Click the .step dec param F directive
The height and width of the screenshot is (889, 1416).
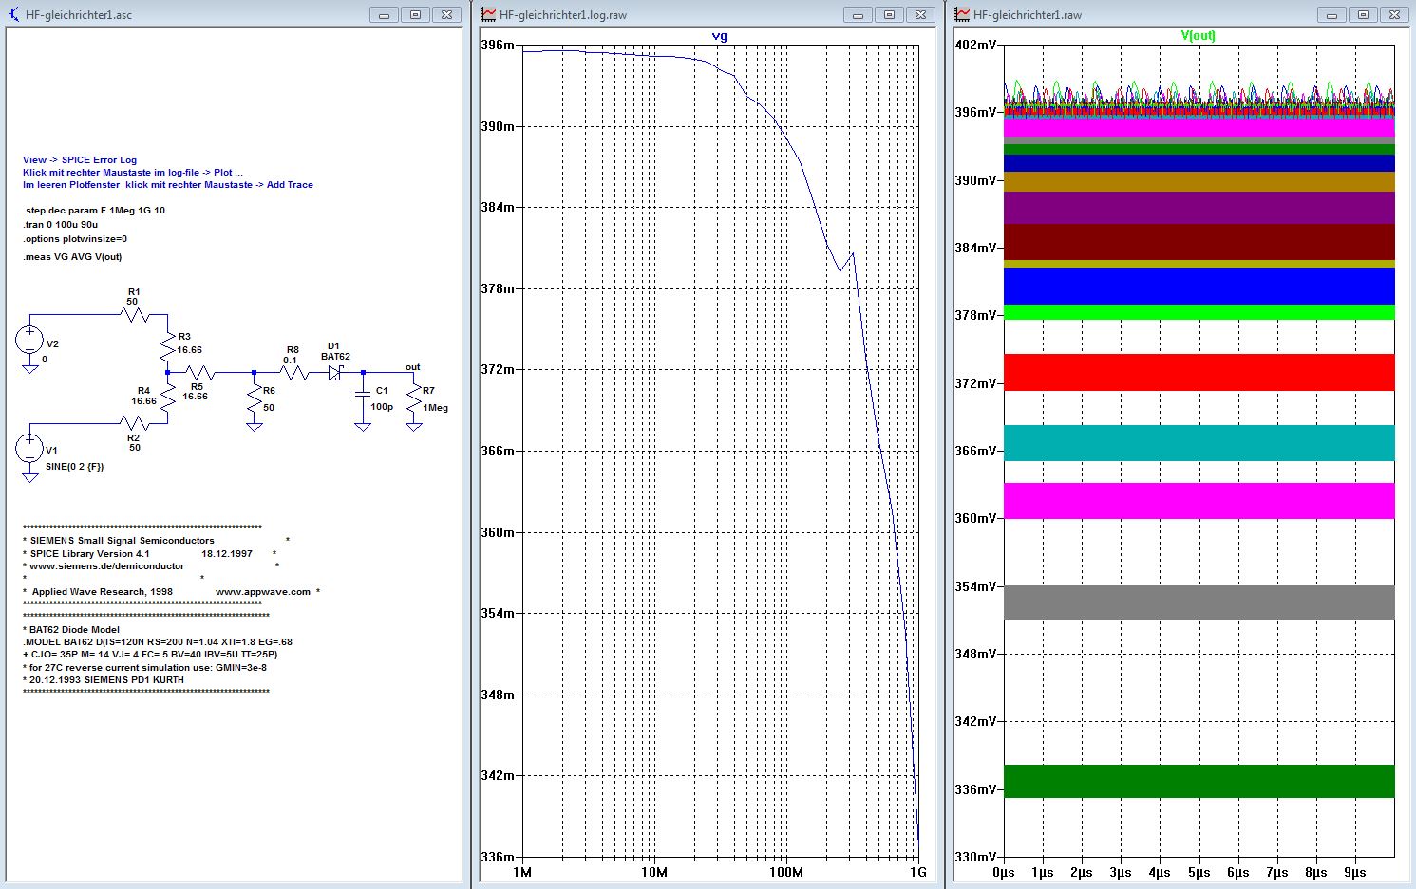coord(94,211)
